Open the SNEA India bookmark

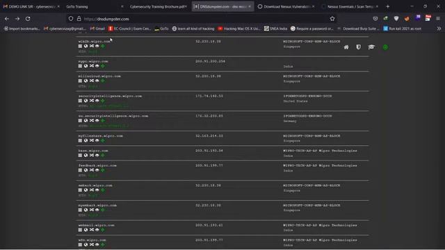(x=275, y=28)
